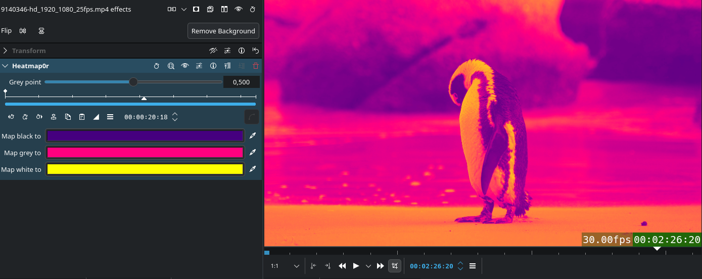Save the effect stack with the floppy icon
This screenshot has width=702, height=279.
coord(210,9)
